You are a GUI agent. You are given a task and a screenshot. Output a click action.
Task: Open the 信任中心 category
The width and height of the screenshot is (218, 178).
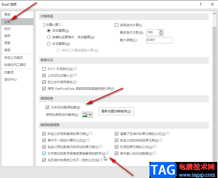pyautogui.click(x=17, y=80)
